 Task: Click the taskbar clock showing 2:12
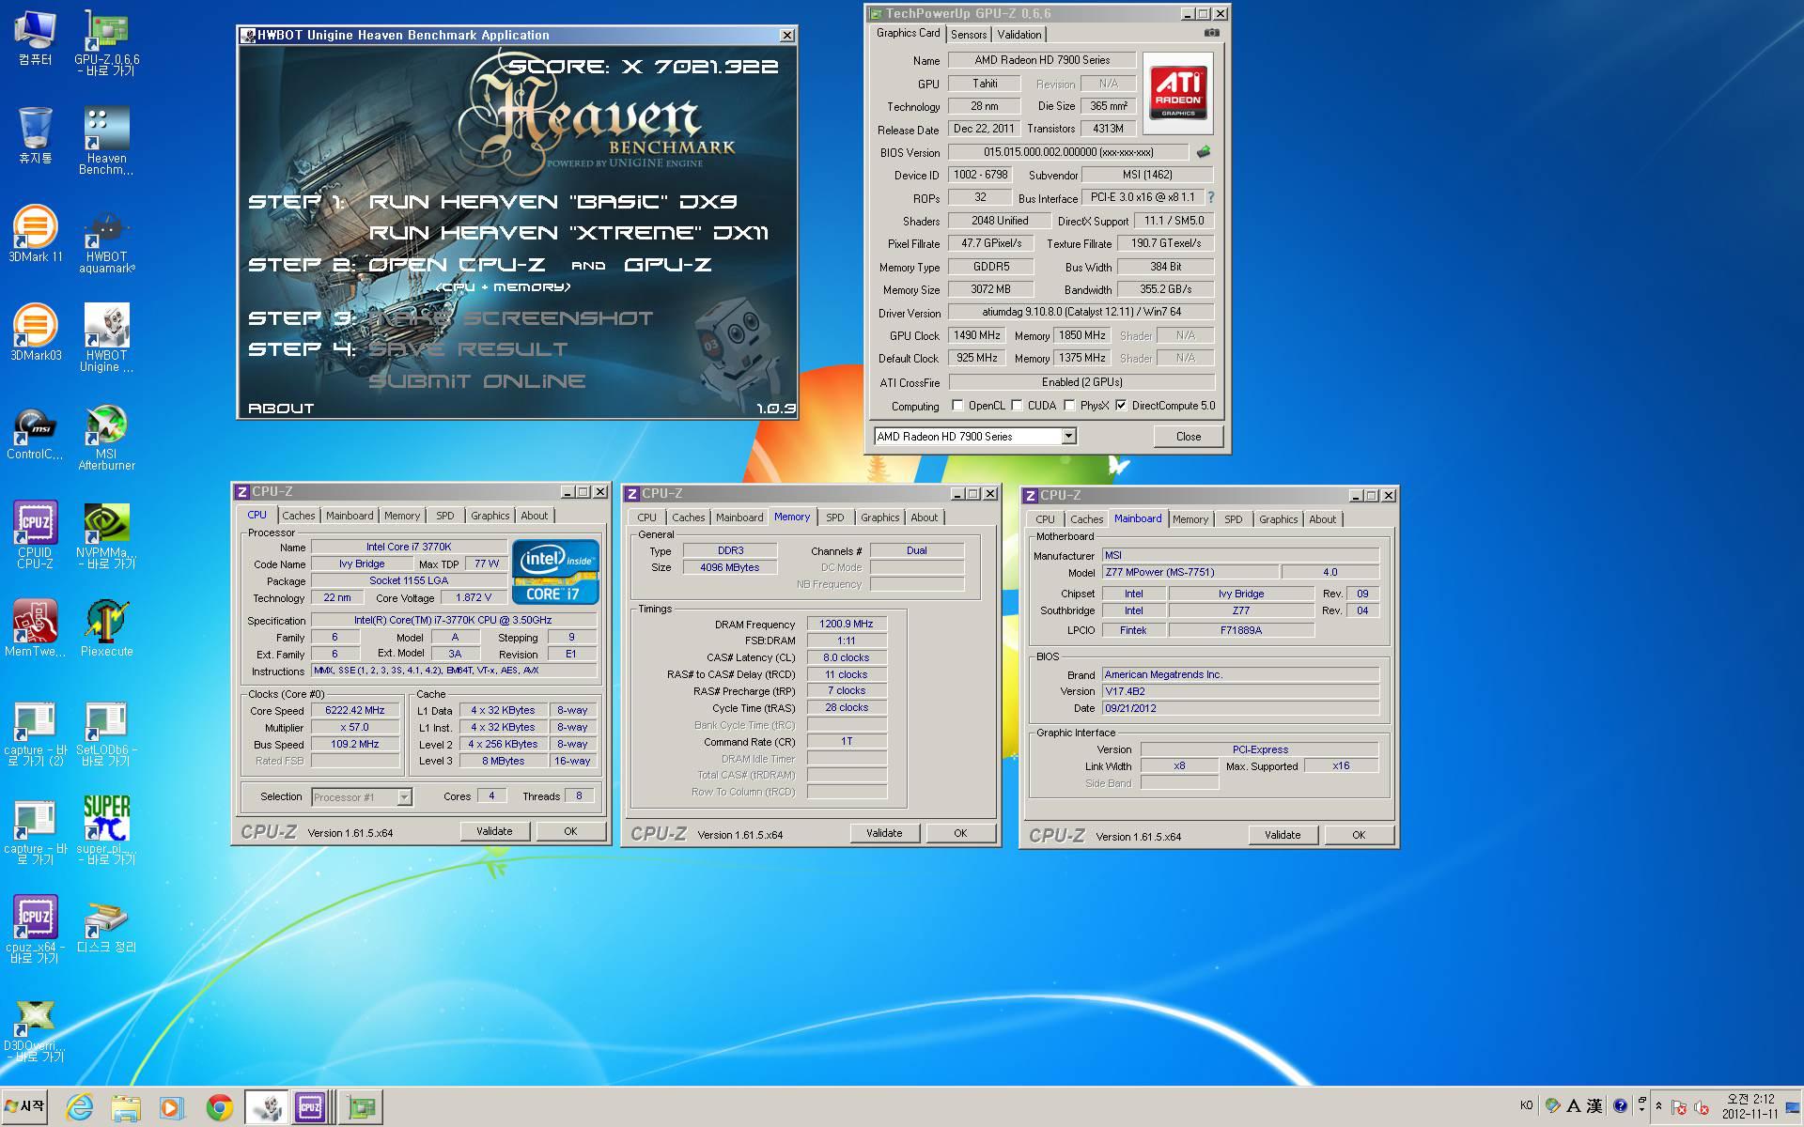(x=1750, y=1106)
